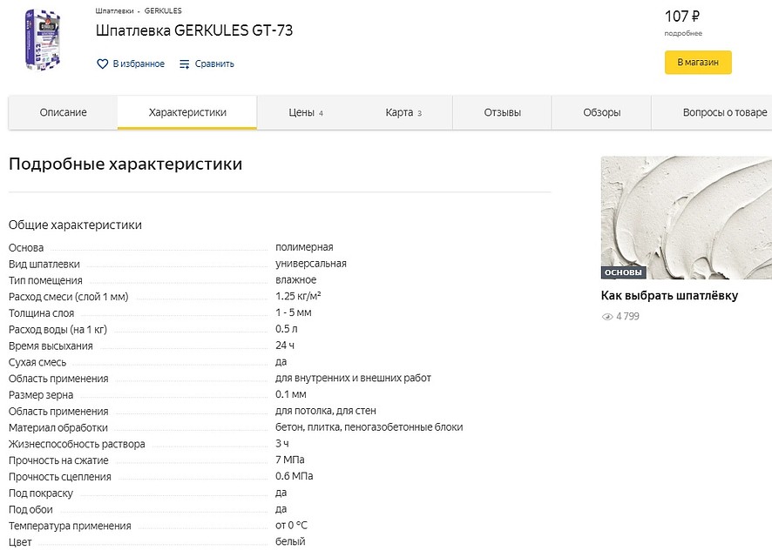
Task: Open the Вопросы о товаре tab
Action: pyautogui.click(x=713, y=113)
